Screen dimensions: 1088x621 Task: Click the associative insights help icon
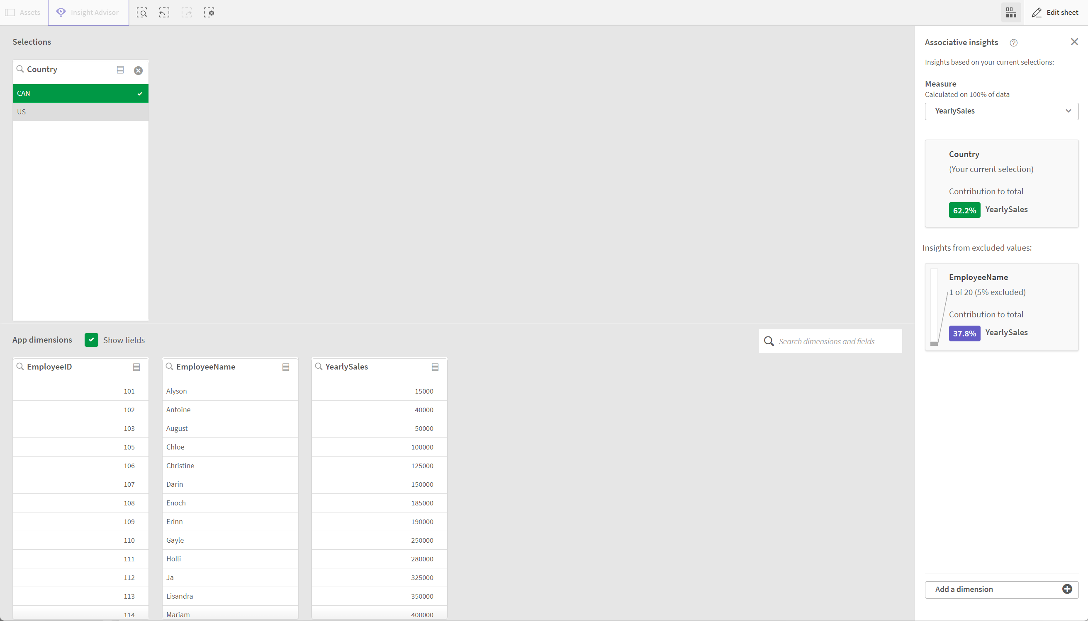[1013, 42]
